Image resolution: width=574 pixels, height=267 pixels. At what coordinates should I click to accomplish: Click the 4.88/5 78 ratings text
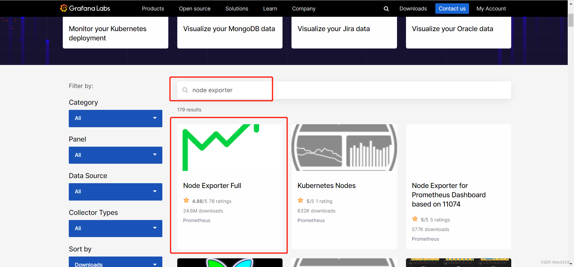(x=212, y=201)
